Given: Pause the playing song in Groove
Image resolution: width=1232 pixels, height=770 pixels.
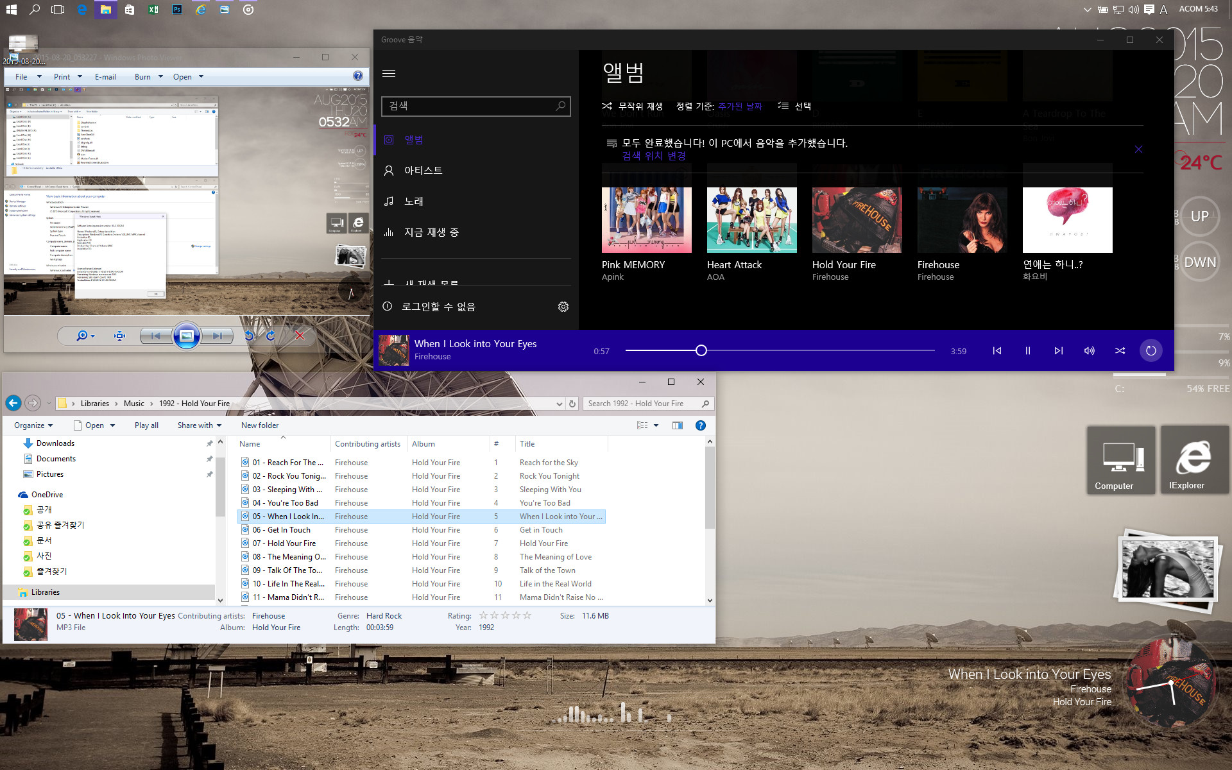Looking at the screenshot, I should point(1028,351).
